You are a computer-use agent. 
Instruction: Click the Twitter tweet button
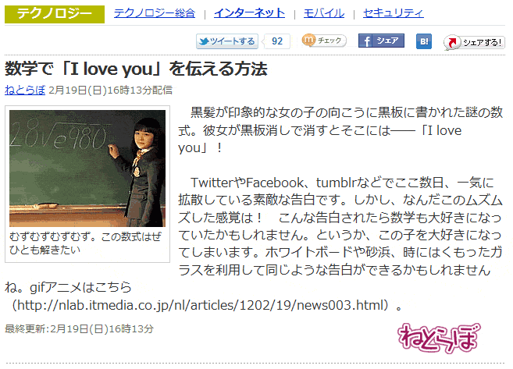pos(226,41)
